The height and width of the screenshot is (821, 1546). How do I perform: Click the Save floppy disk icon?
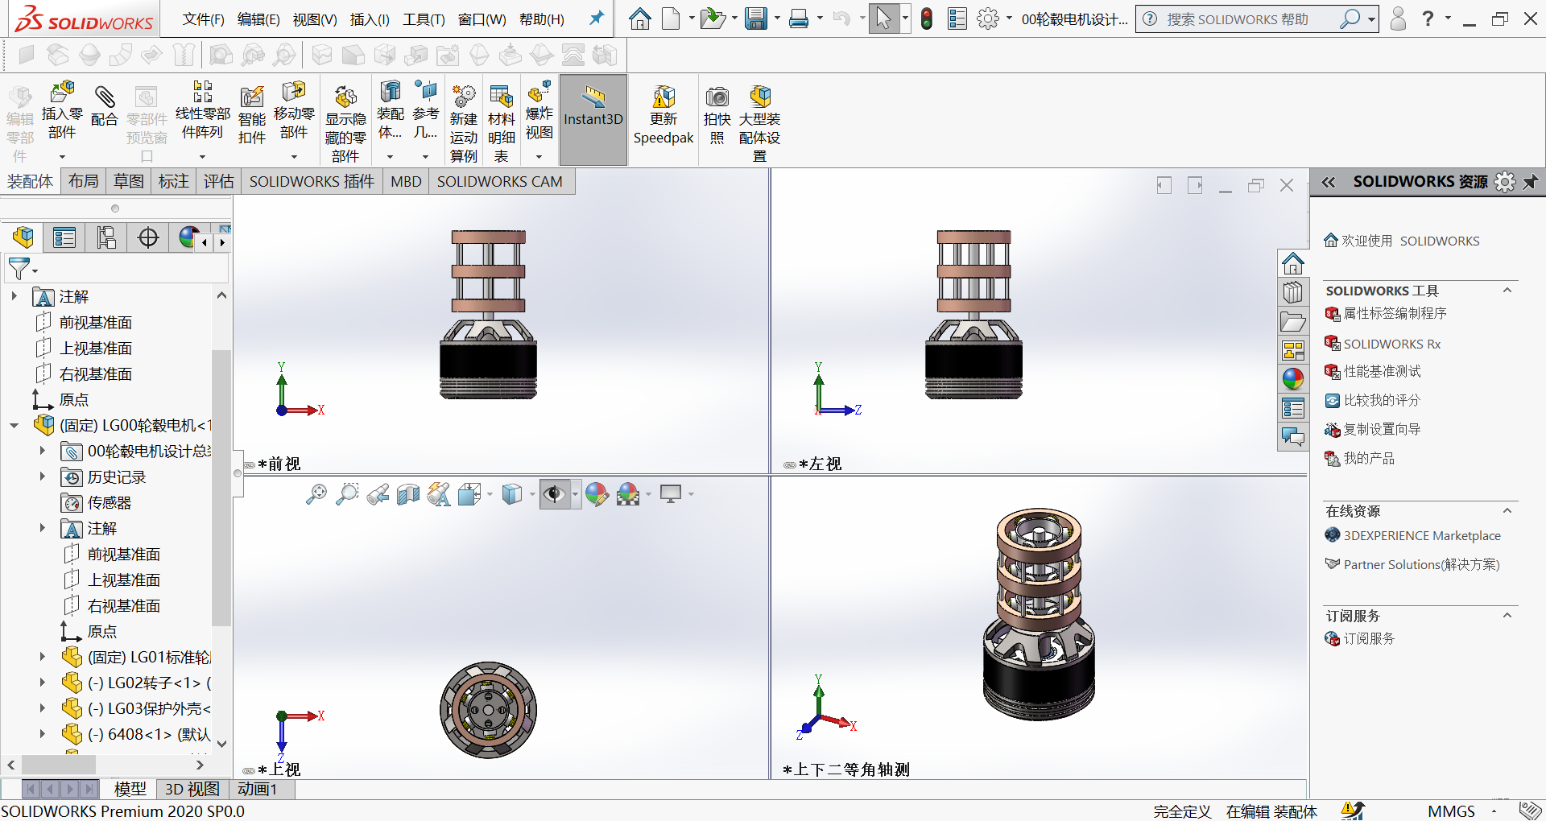755,19
